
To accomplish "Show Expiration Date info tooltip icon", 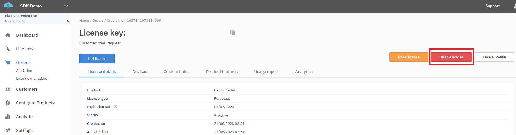I will (x=115, y=107).
